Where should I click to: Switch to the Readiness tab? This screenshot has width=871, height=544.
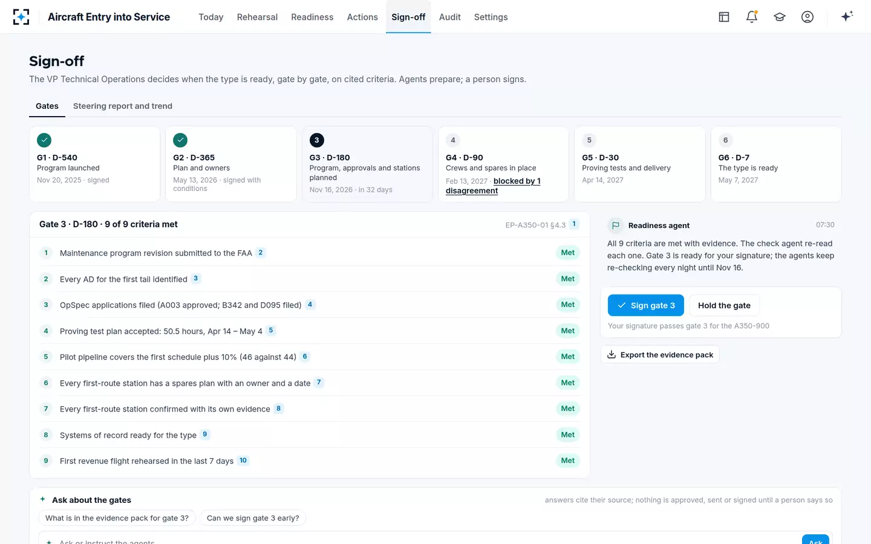312,17
